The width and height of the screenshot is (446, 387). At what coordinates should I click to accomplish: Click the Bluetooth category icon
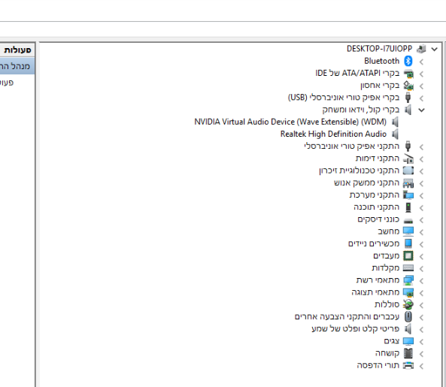coord(408,61)
